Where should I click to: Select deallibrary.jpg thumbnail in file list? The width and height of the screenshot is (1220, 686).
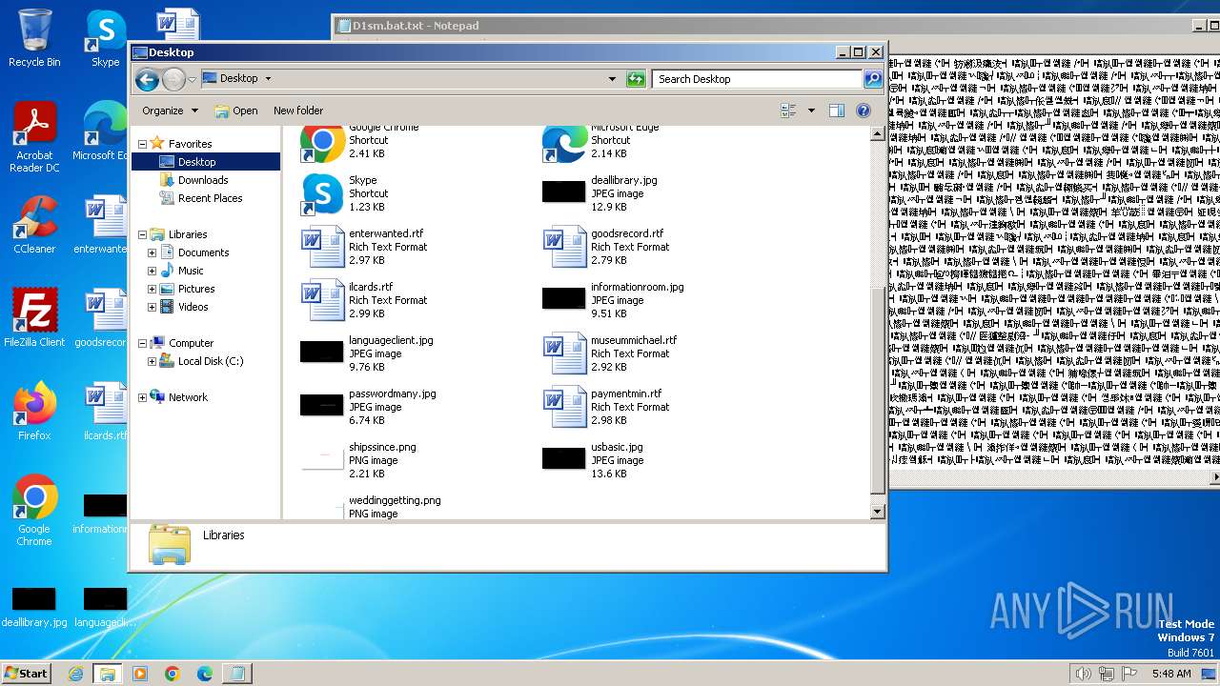pos(563,192)
